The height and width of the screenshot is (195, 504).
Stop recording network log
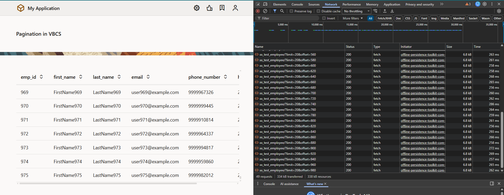click(x=258, y=11)
